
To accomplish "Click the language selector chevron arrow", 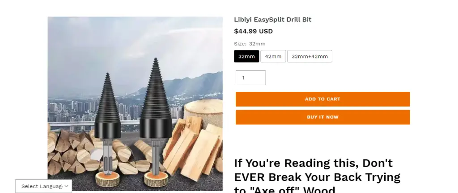I will 66,186.
